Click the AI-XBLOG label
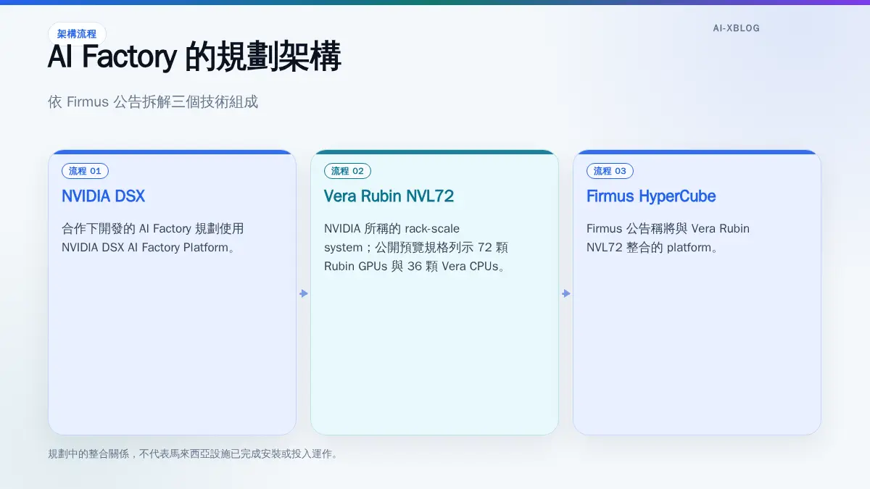Screen dimensions: 870x489 coord(736,28)
